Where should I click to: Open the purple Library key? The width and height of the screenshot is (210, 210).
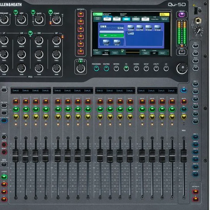182,15
